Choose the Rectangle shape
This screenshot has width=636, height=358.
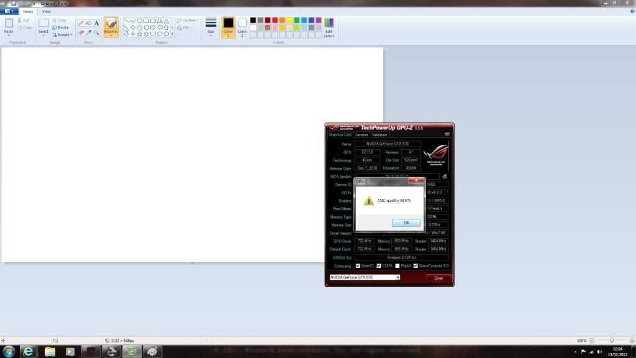click(146, 21)
